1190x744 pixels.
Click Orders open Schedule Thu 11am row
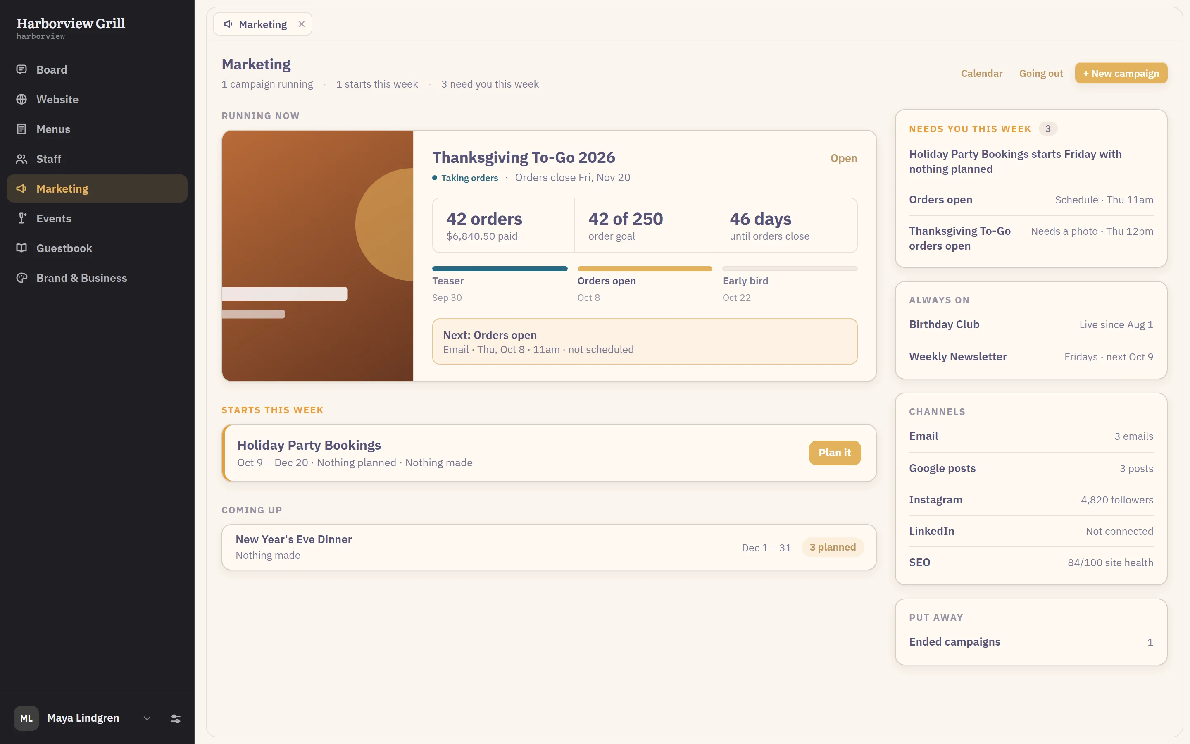[x=1031, y=200]
